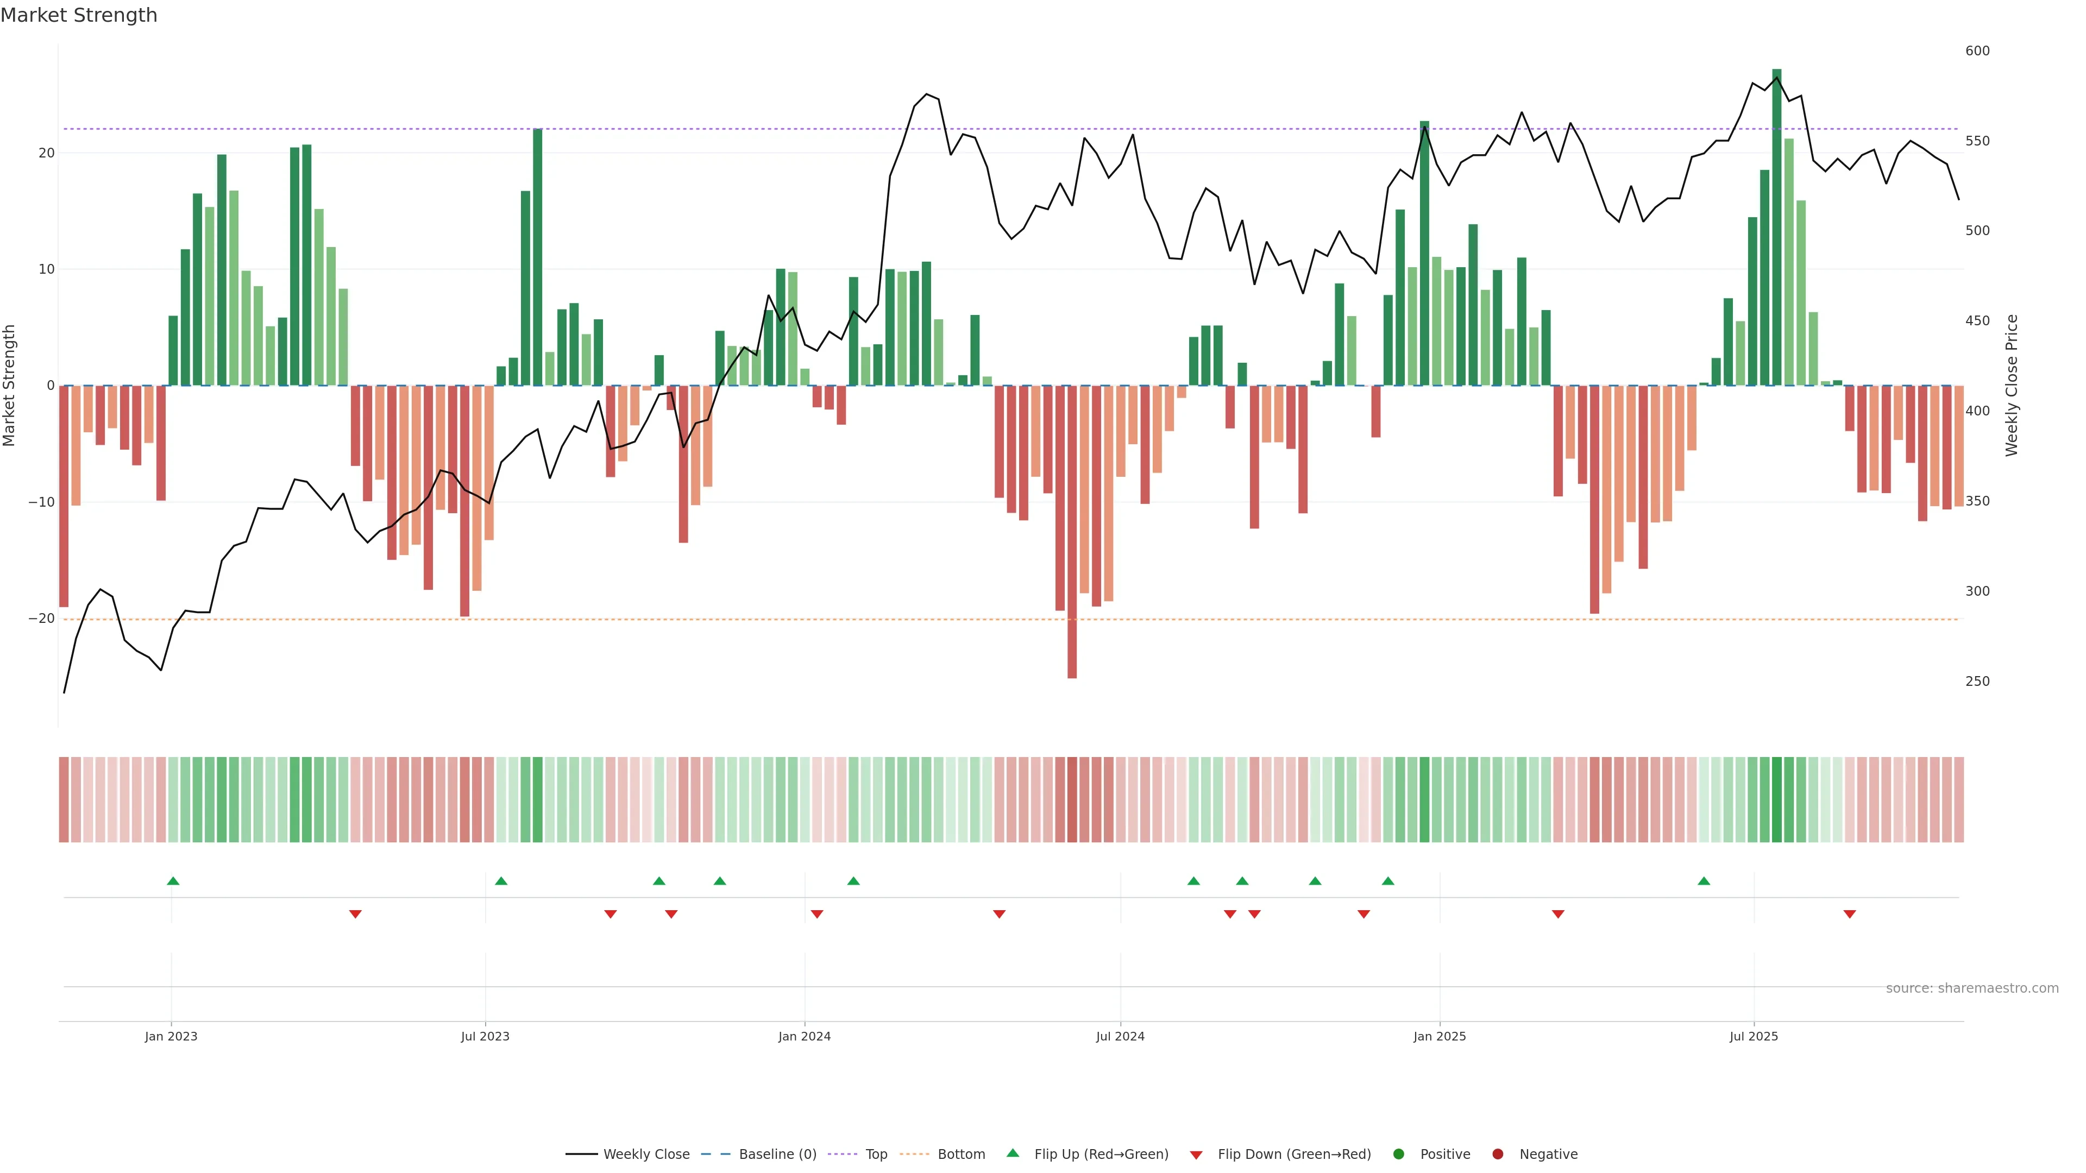Click the red Negative circle legend icon
Image resolution: width=2086 pixels, height=1173 pixels.
(1497, 1153)
